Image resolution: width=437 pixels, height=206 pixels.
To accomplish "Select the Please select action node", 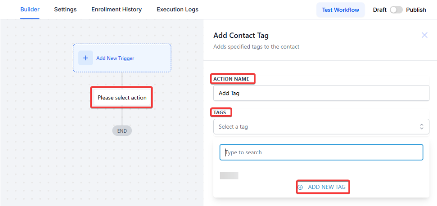I will click(122, 98).
